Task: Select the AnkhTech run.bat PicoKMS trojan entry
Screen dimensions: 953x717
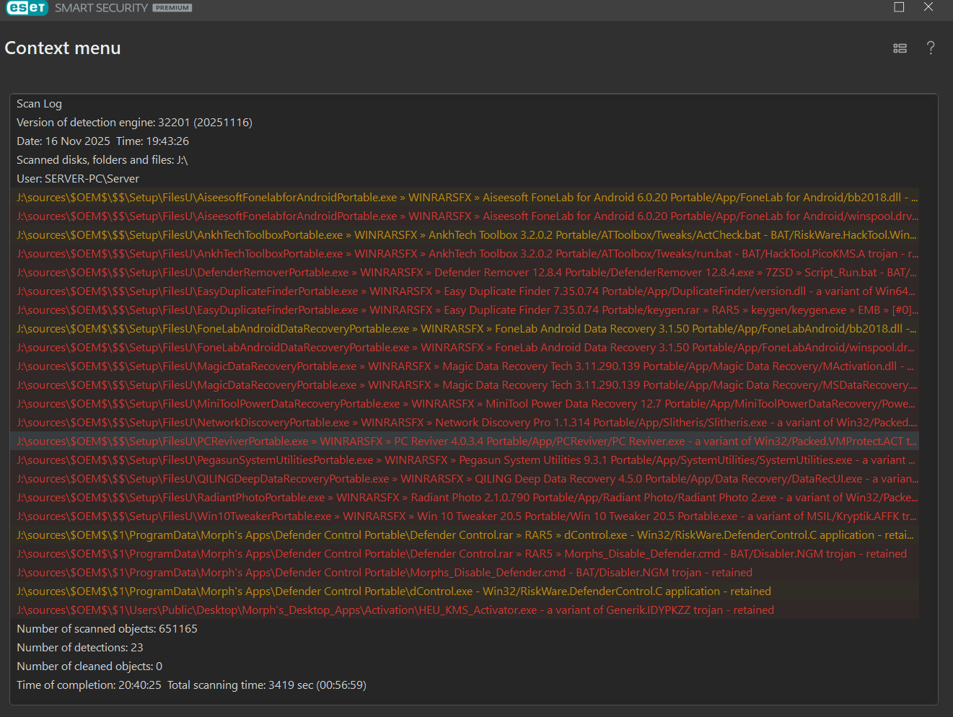Action: tap(467, 254)
